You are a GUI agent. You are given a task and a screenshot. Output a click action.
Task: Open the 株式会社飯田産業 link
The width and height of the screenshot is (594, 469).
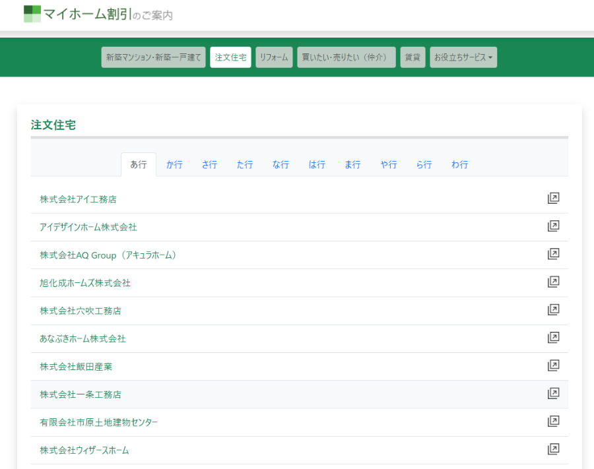(76, 367)
